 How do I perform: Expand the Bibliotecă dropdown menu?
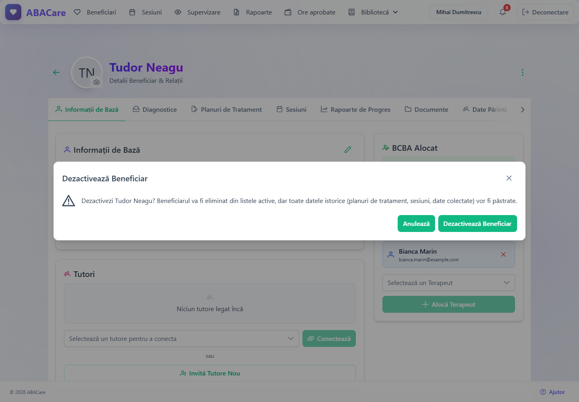[373, 12]
